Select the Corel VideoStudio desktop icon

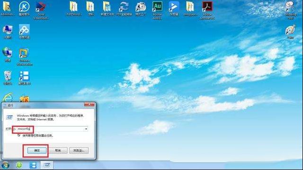41,10
